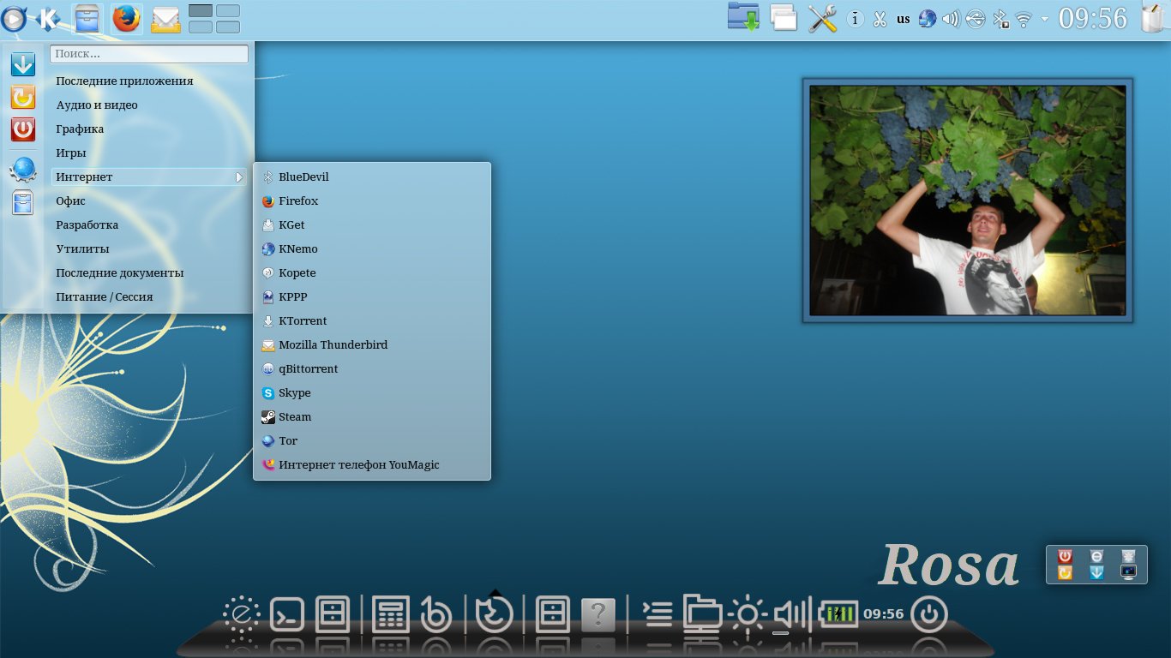Viewport: 1171px width, 658px height.
Task: Expand the Интернет submenu arrow
Action: click(239, 177)
